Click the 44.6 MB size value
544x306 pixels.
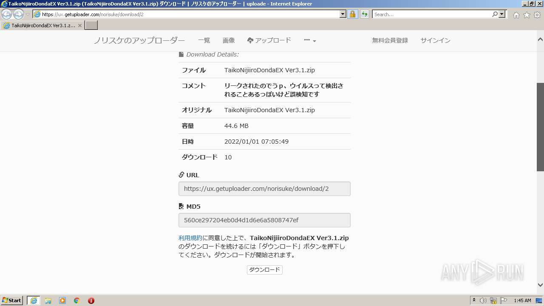236,126
